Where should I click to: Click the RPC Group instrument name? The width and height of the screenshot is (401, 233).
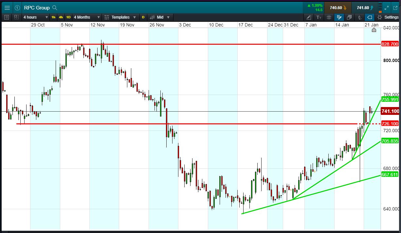coord(37,8)
